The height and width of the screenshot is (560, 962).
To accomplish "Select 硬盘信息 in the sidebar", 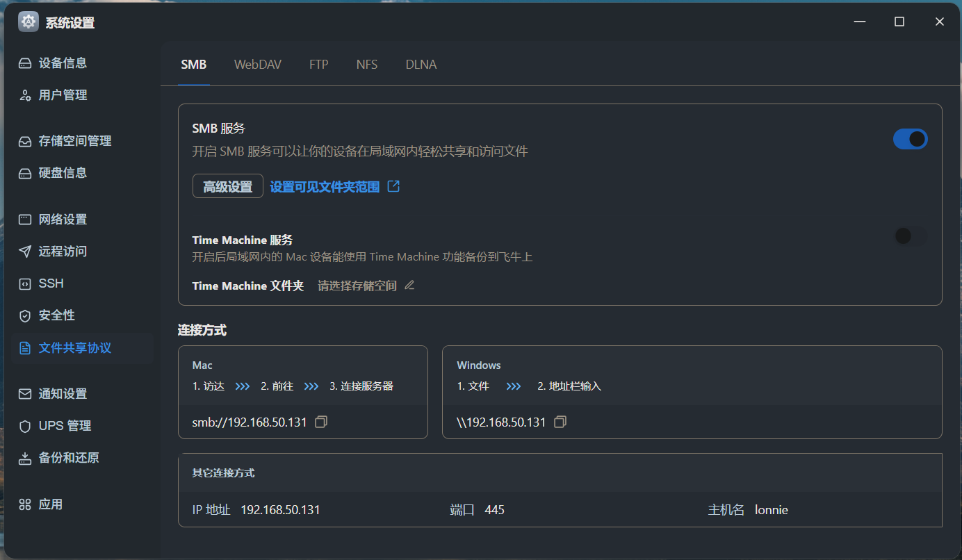I will tap(63, 173).
